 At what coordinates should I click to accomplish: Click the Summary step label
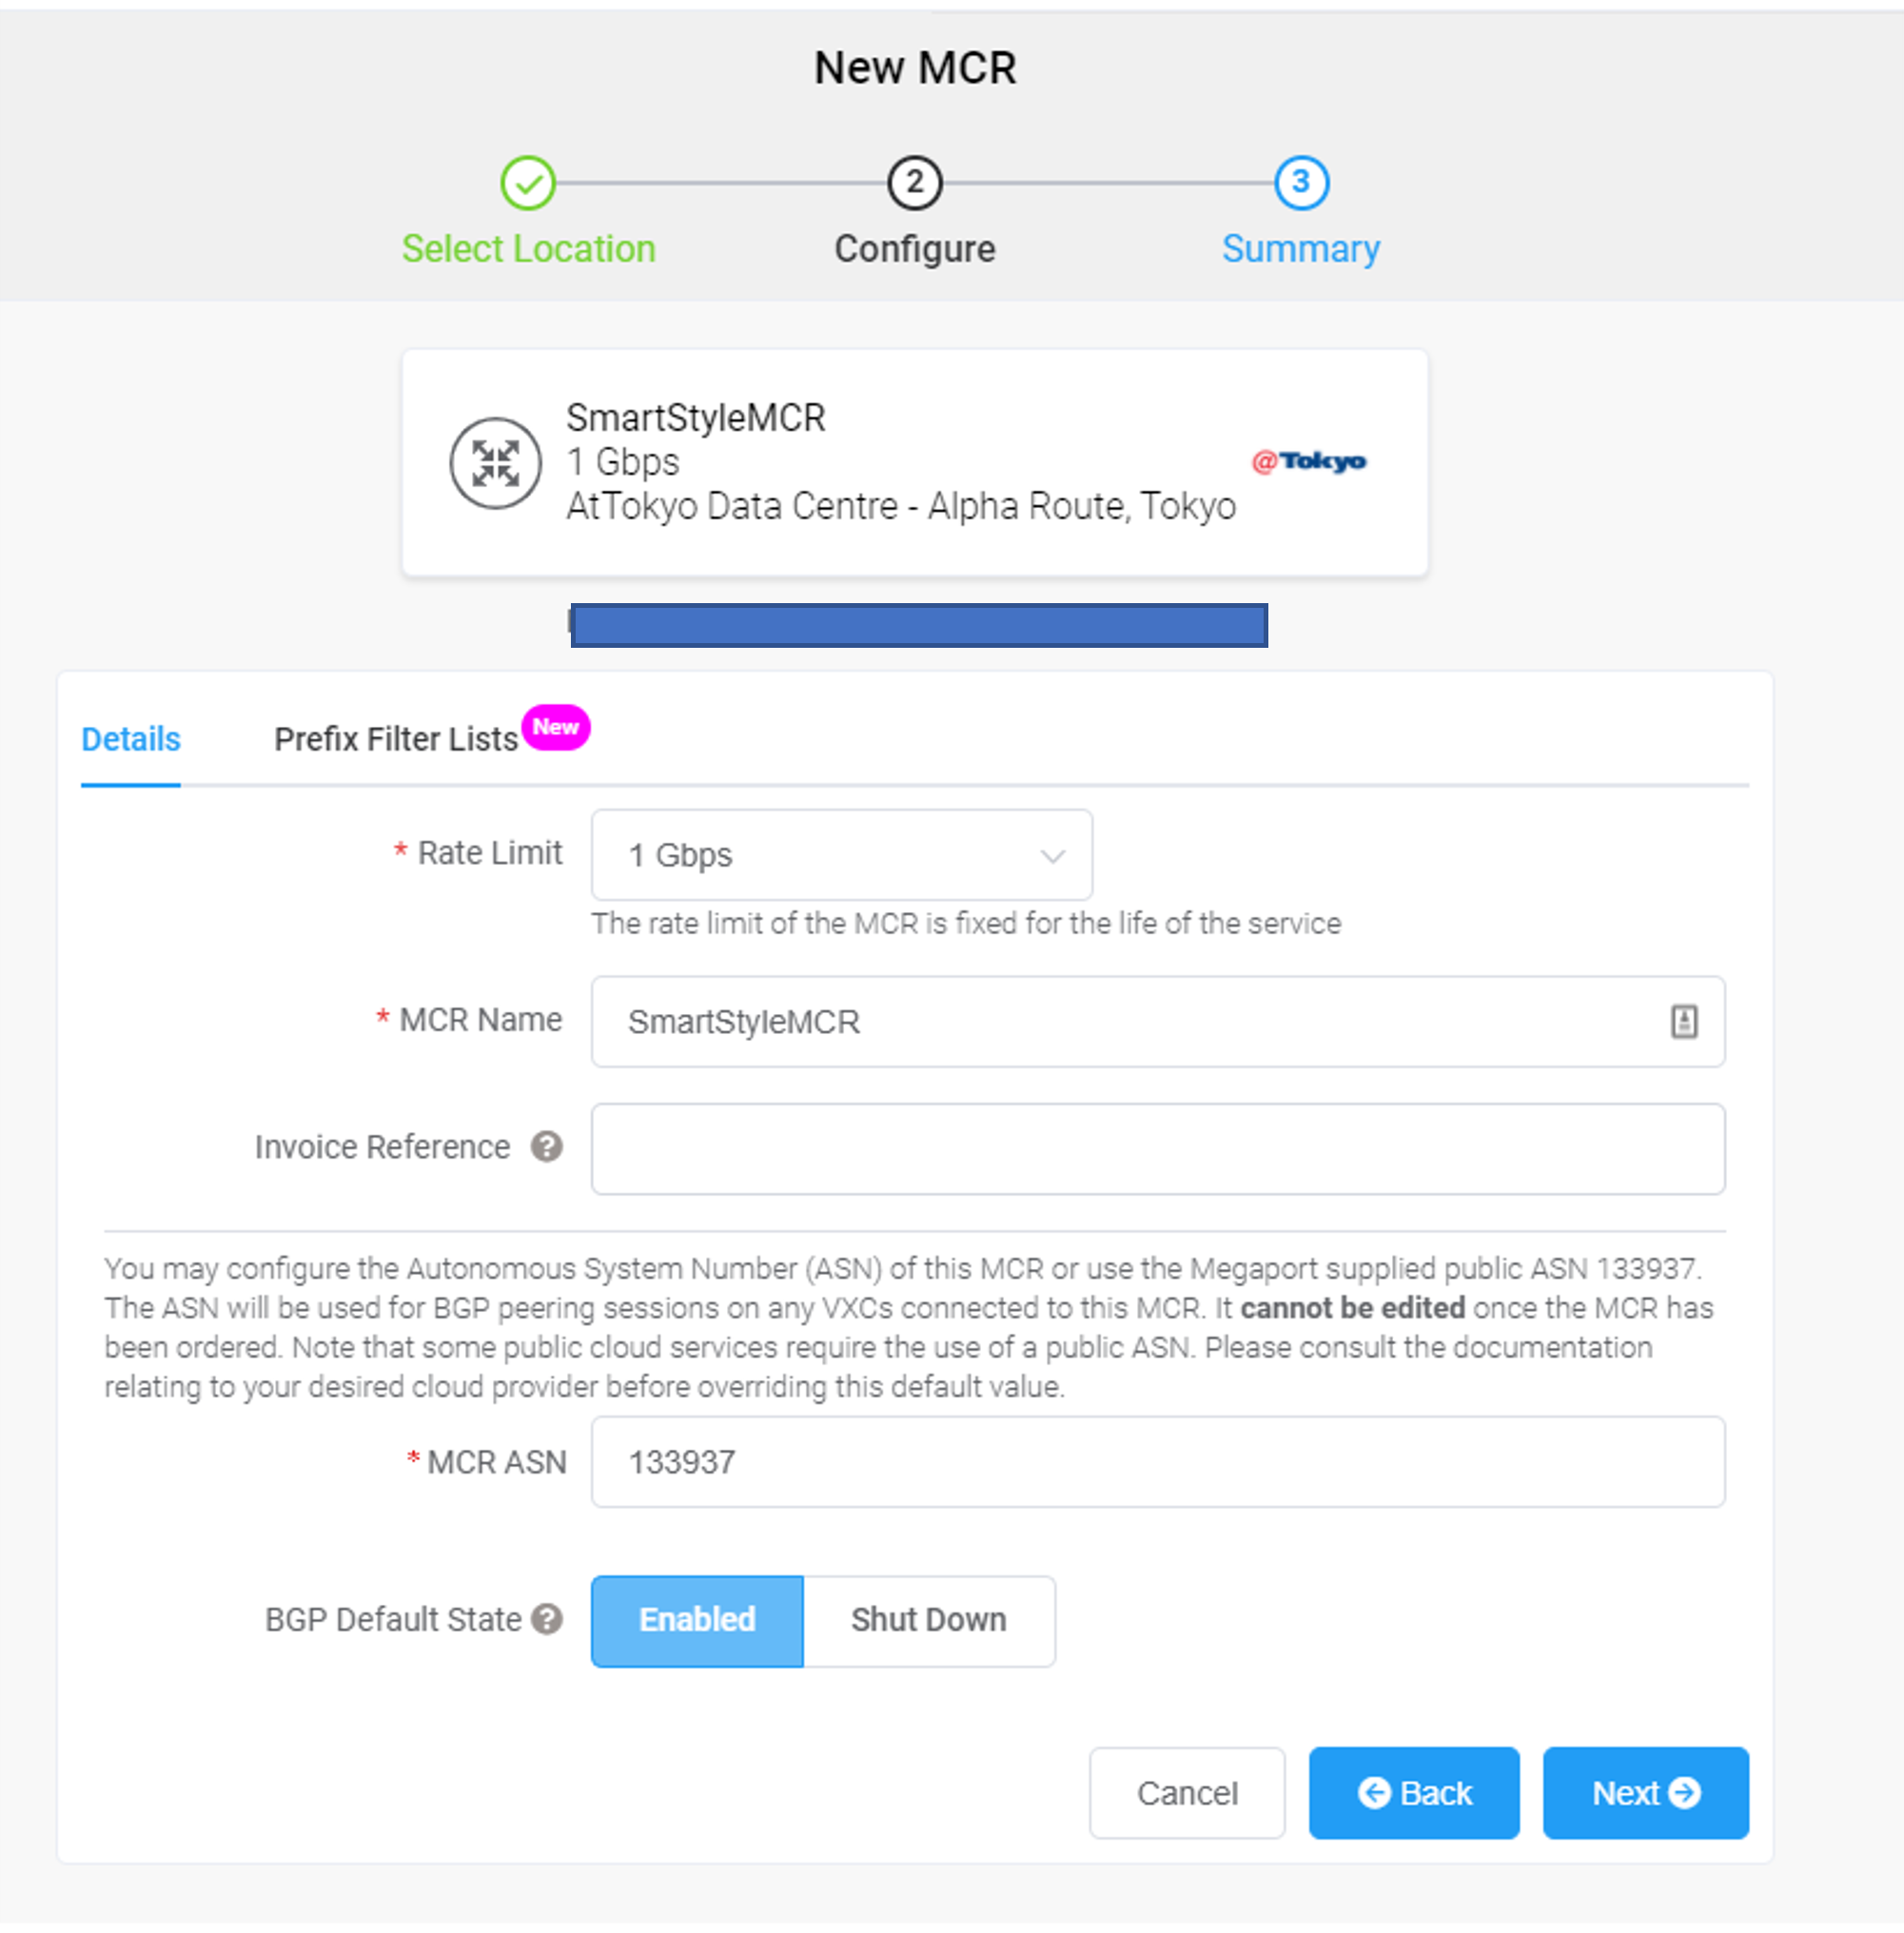[x=1301, y=249]
